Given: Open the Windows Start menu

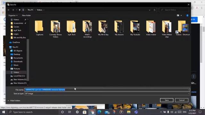Looking at the screenshot, I should click(4, 112).
